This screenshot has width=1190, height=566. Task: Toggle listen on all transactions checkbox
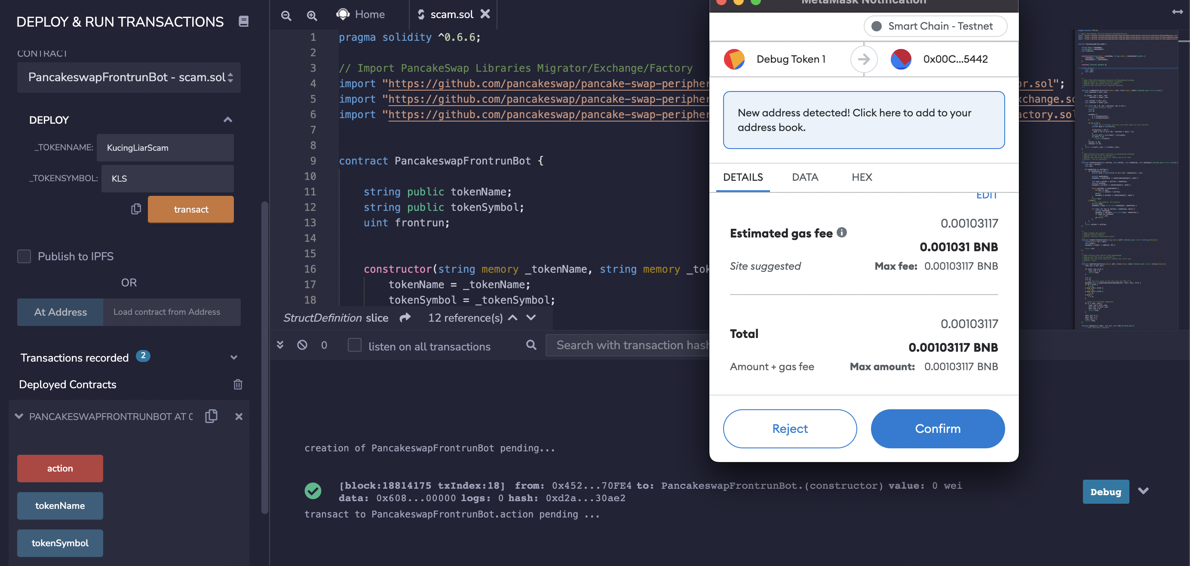(354, 345)
